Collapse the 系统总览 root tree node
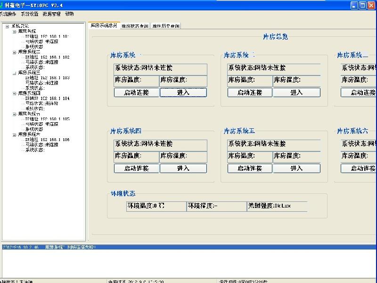This screenshot has width=377, height=283. [x=7, y=26]
